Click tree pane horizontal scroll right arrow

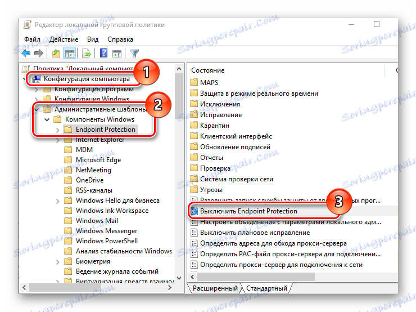tap(170, 287)
